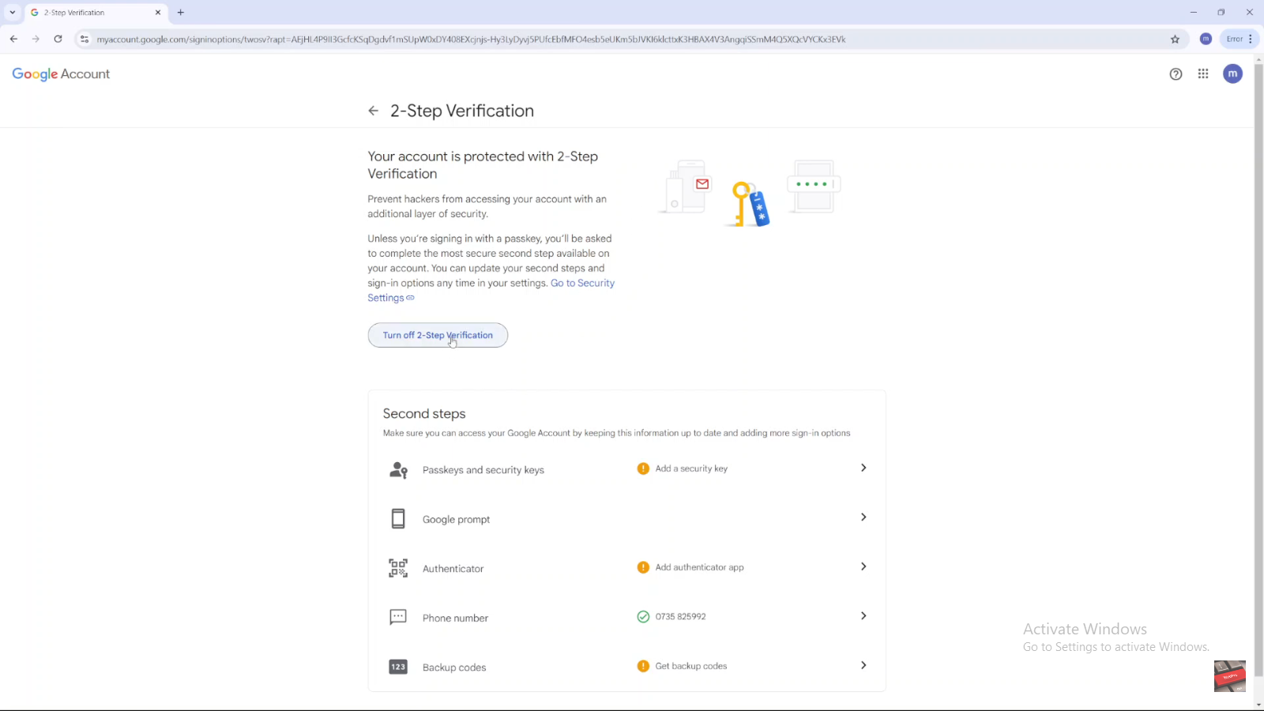The width and height of the screenshot is (1264, 711).
Task: Open the Chrome profile icon in toolbar
Action: 1206,39
